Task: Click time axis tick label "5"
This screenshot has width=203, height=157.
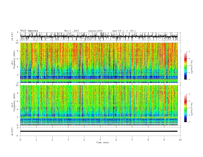Action: pyautogui.click(x=100, y=140)
